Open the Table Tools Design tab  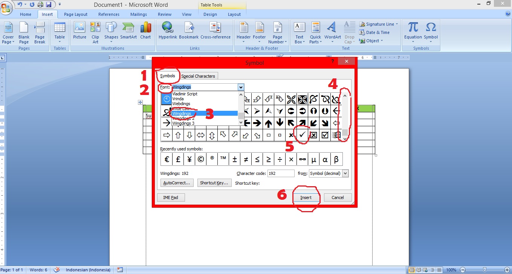click(x=210, y=14)
